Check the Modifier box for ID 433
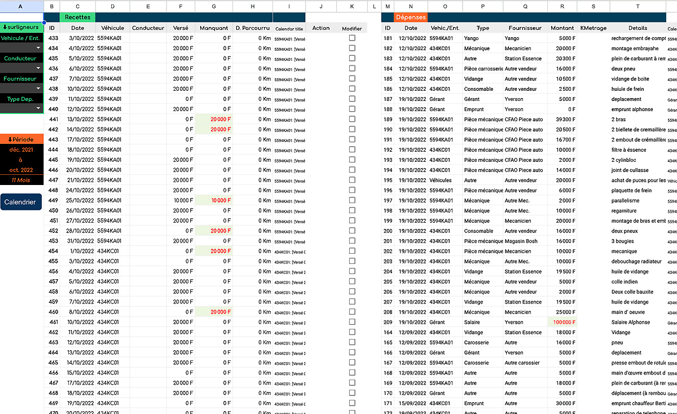This screenshot has width=677, height=414. point(352,38)
